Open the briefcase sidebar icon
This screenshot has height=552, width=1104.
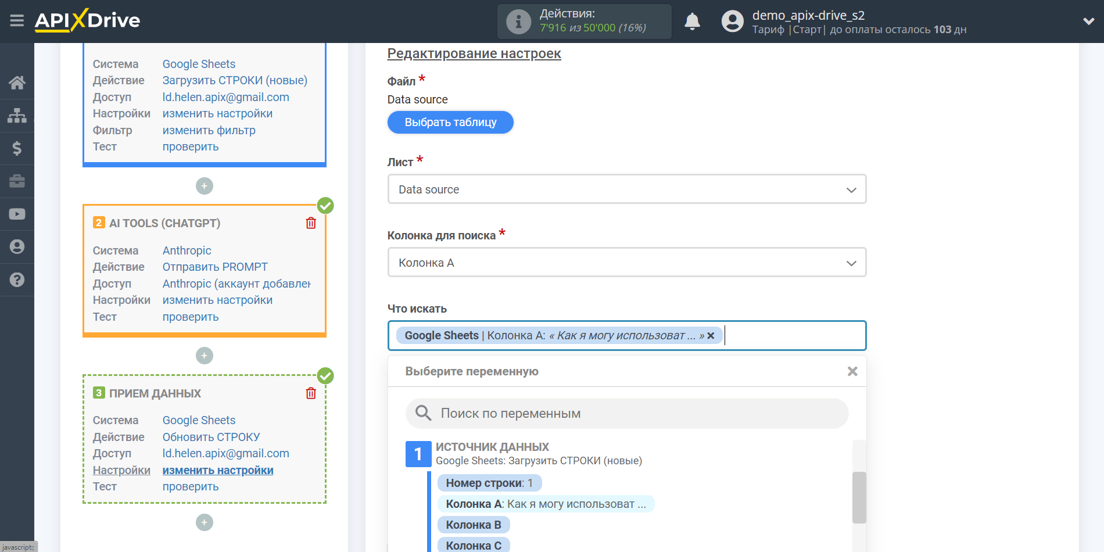pyautogui.click(x=17, y=181)
